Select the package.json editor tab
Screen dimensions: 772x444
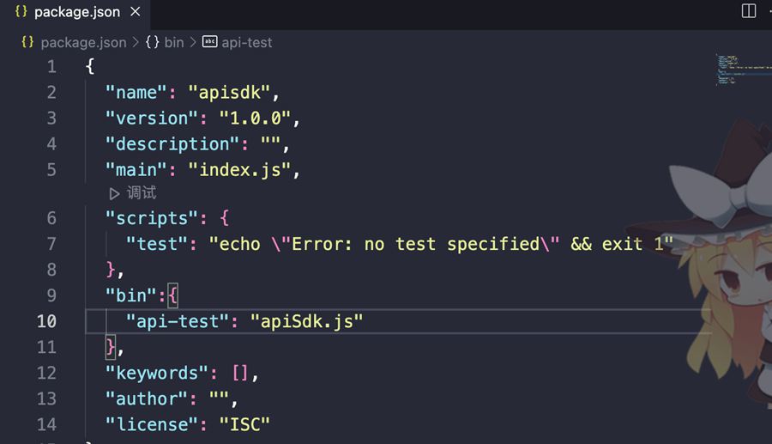coord(76,12)
